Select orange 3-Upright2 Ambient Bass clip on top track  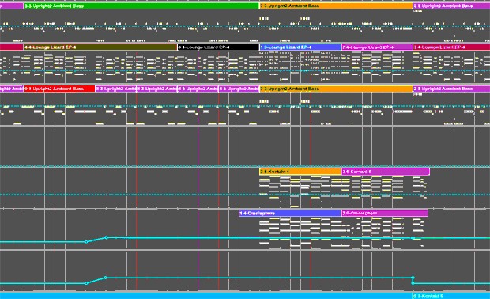pos(336,6)
